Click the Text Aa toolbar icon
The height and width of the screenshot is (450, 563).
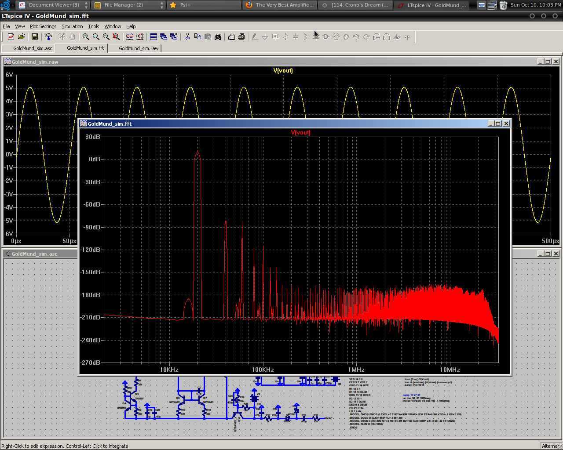point(397,37)
